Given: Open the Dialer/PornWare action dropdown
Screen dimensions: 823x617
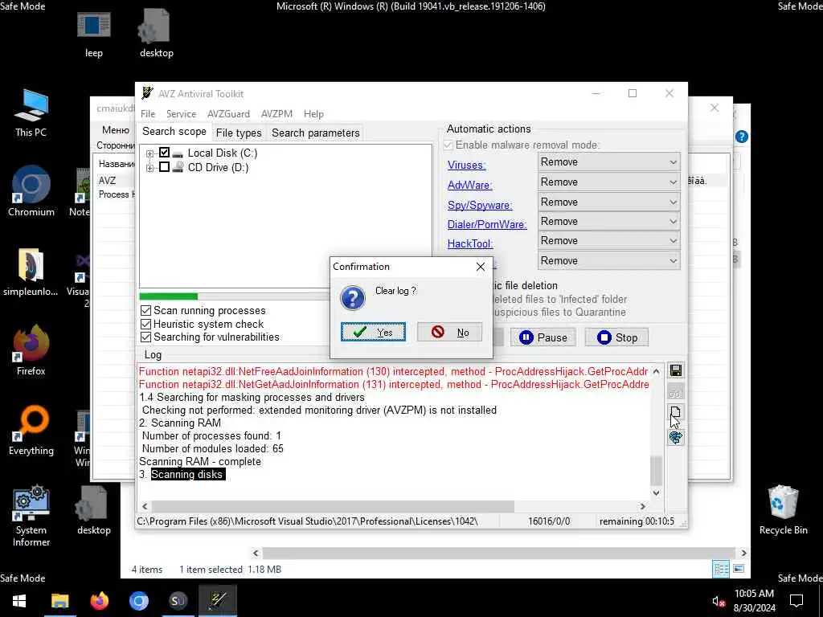Looking at the screenshot, I should point(609,222).
